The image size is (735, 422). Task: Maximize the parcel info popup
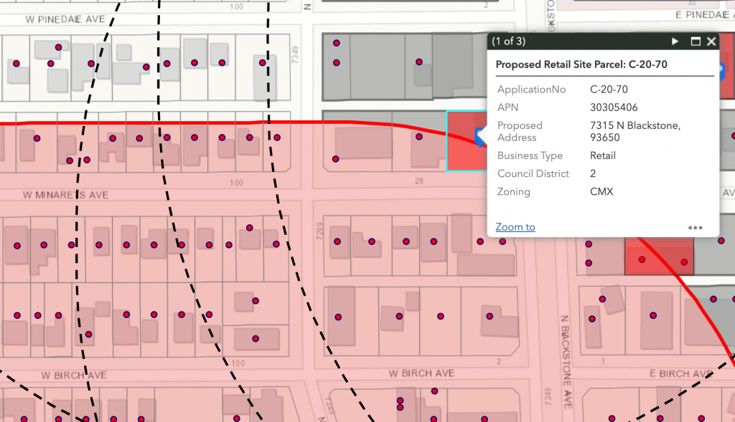695,42
